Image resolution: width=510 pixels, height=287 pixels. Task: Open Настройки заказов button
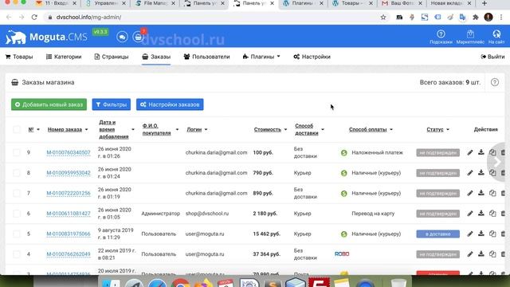click(x=170, y=104)
